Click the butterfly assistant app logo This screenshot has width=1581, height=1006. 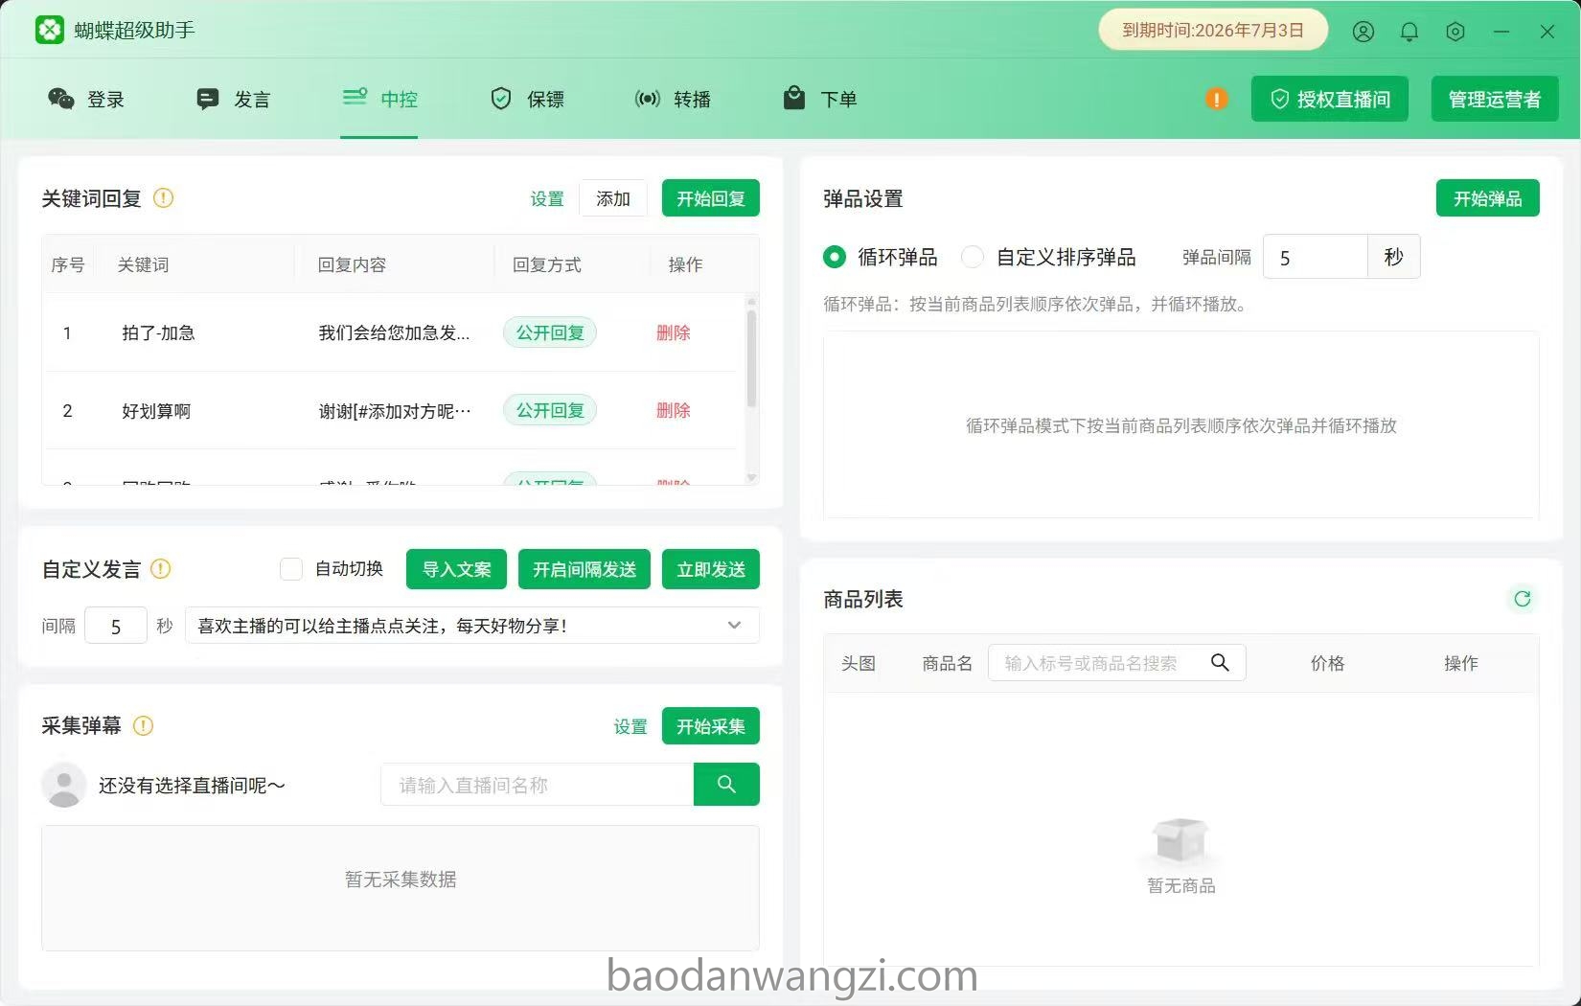tap(50, 30)
